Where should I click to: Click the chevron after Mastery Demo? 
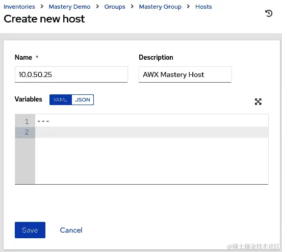(x=97, y=7)
